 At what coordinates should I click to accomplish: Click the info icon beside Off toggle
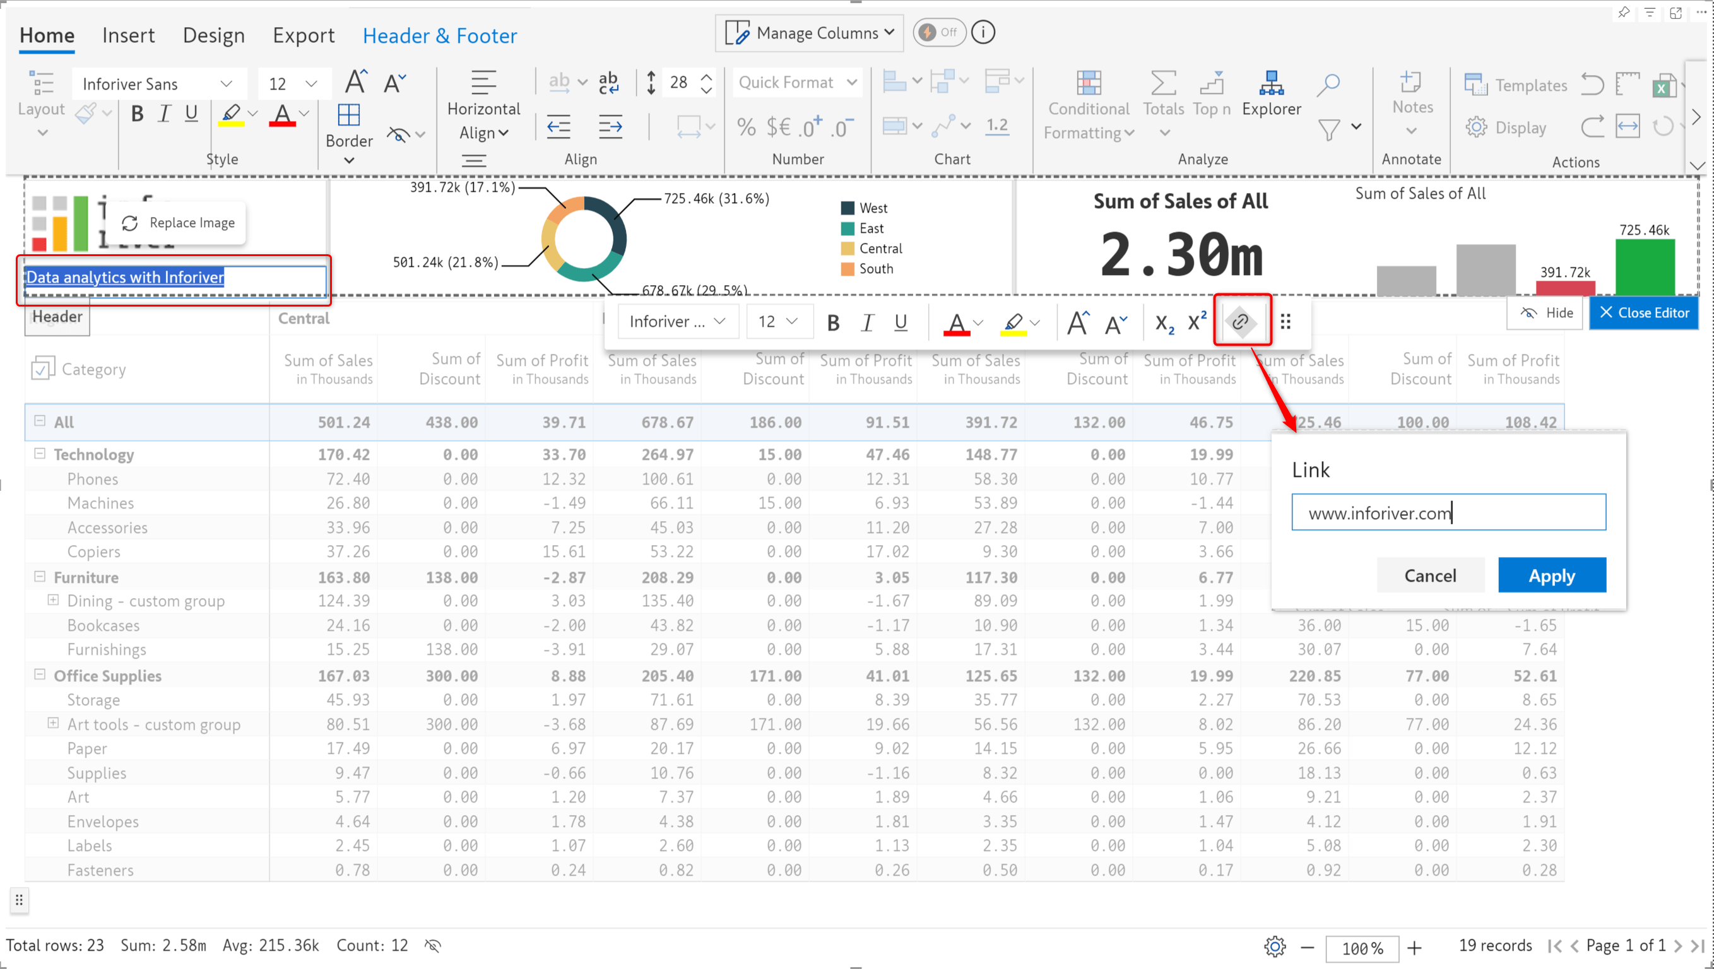pos(983,32)
